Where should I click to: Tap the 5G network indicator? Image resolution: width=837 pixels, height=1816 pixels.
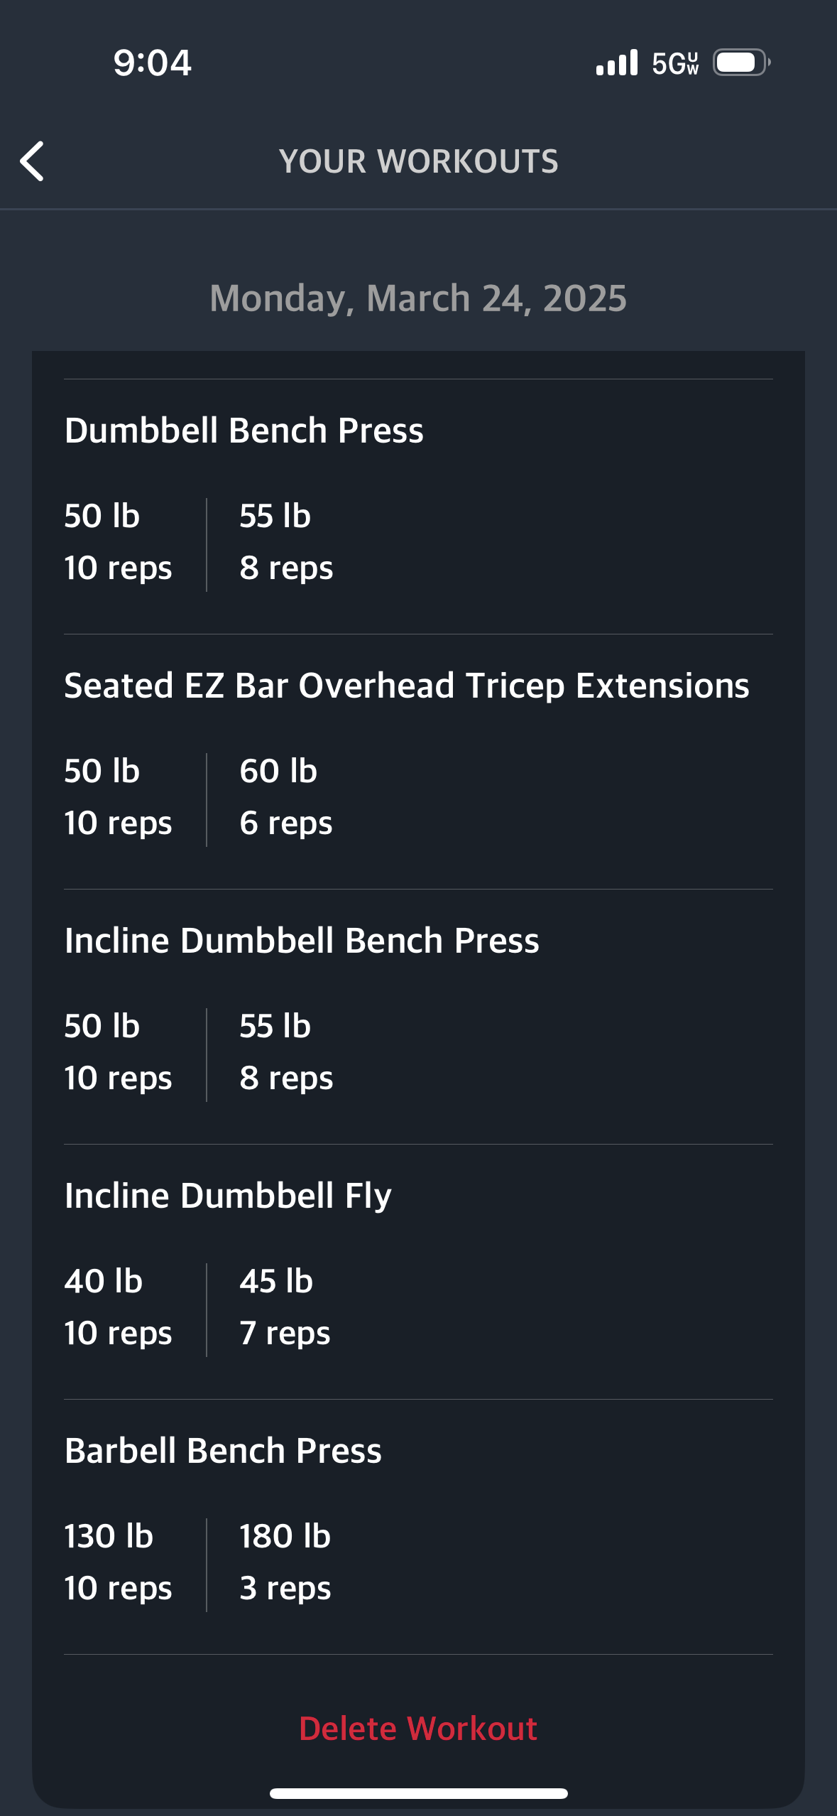coord(675,63)
